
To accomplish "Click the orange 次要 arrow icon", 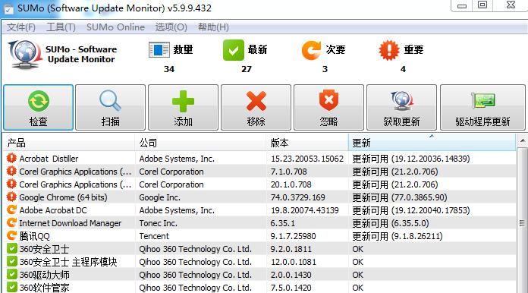I will (311, 50).
